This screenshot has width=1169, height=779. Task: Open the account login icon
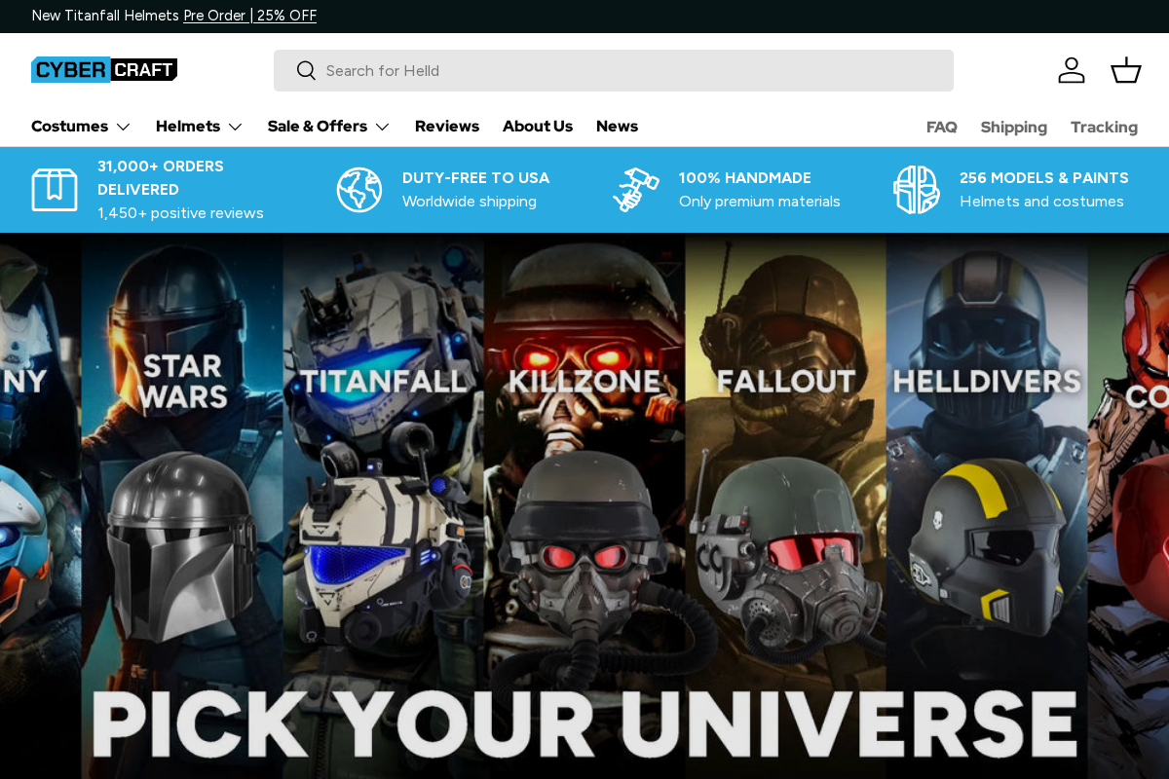click(x=1071, y=69)
